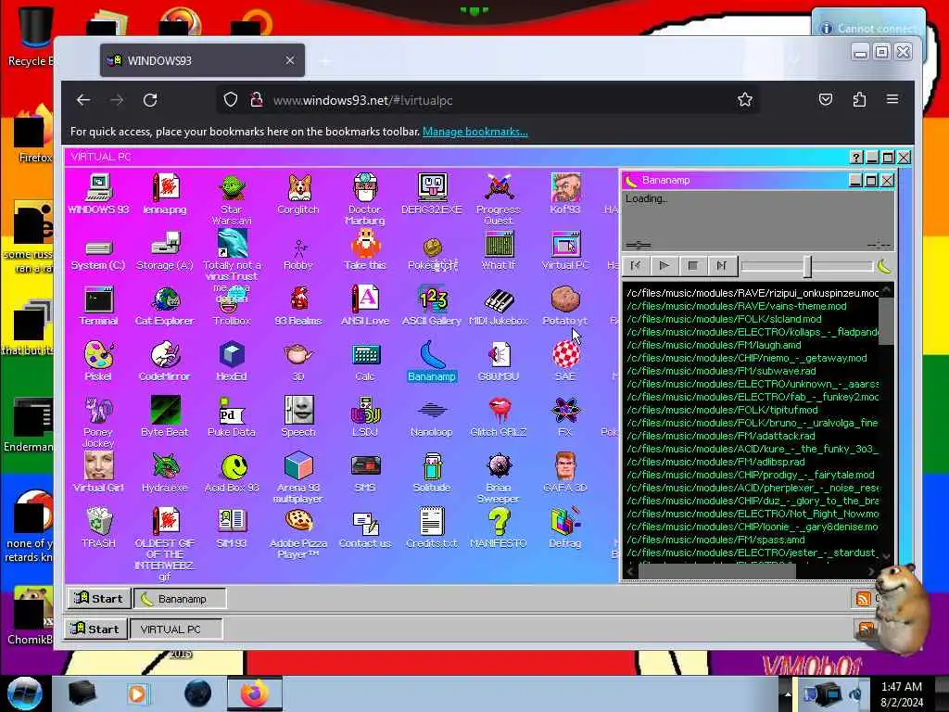Select spass.amd playlist entry
Screen dimensions: 949x712
pyautogui.click(x=716, y=540)
